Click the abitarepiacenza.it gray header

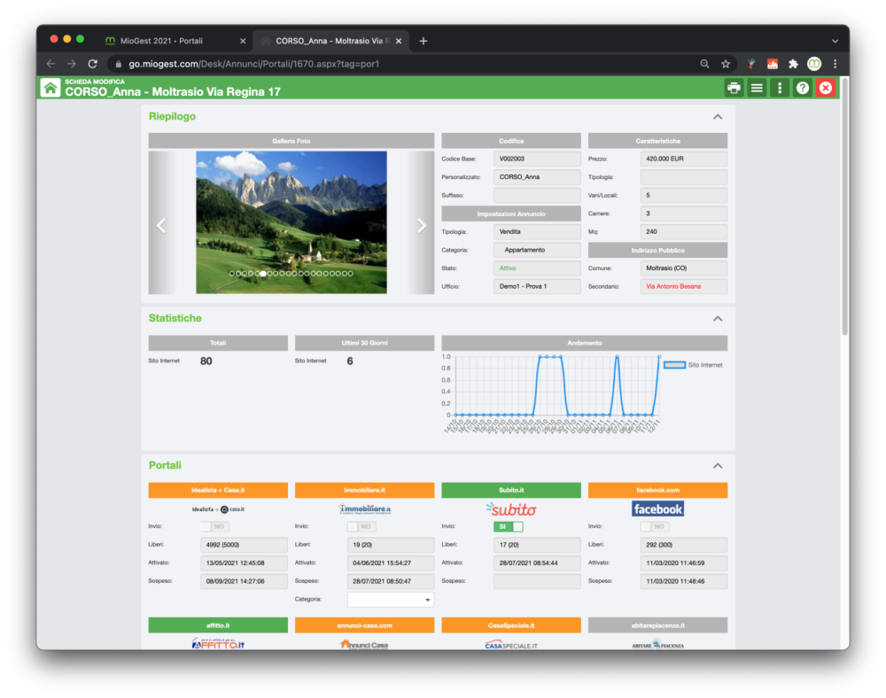657,625
